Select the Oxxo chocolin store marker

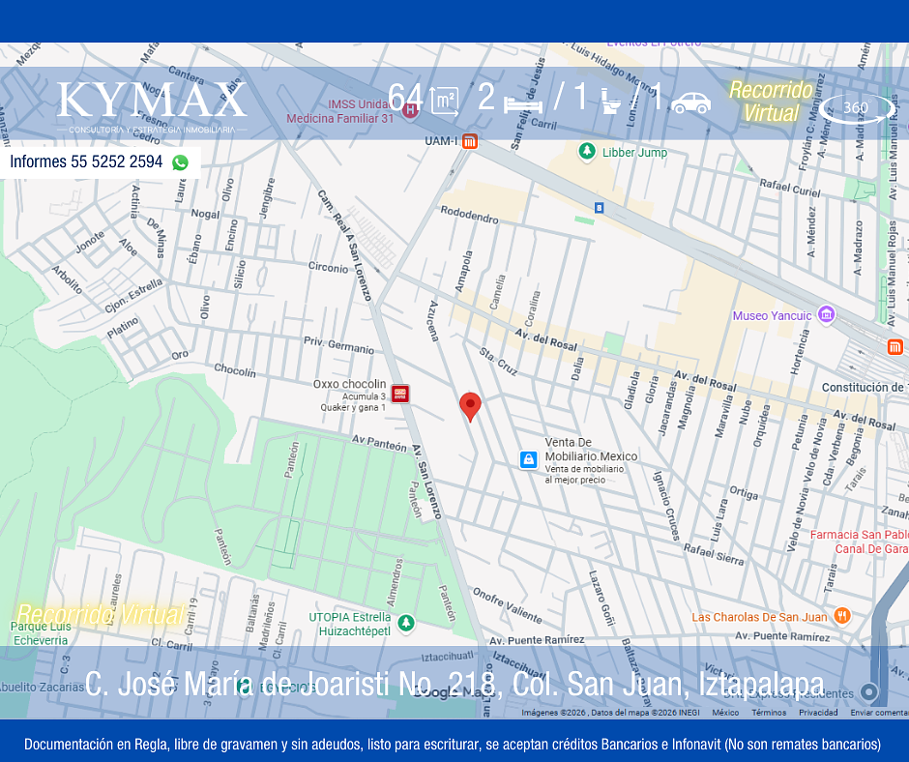click(x=400, y=394)
